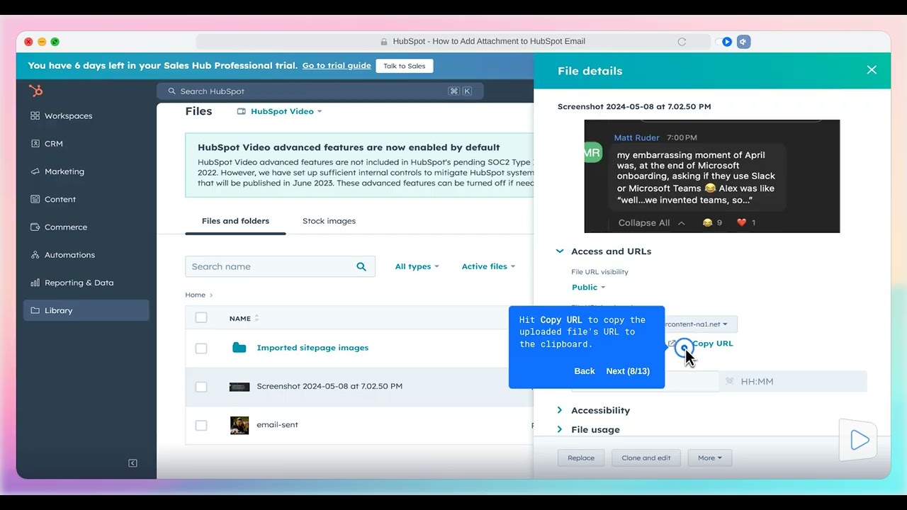This screenshot has width=907, height=510.
Task: Click Next (8/13) in the tour tooltip
Action: pos(628,371)
